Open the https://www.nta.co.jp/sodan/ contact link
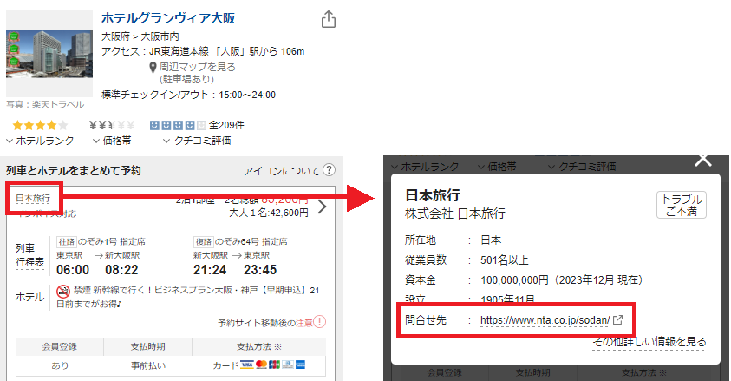Screen dimensions: 731x381 (x=545, y=319)
